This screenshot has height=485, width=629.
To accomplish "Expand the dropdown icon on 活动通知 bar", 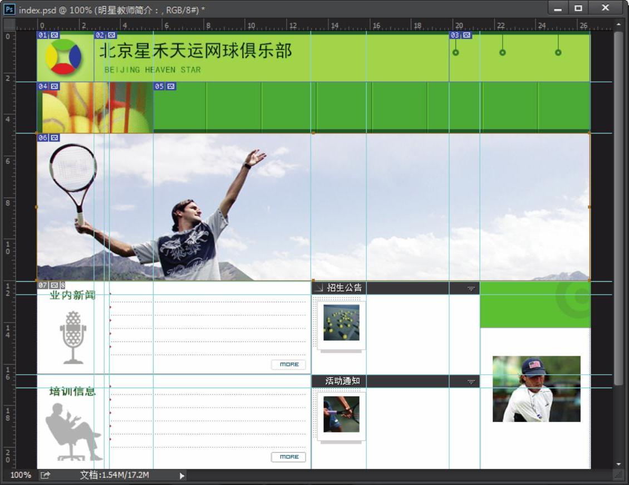I will click(x=471, y=382).
